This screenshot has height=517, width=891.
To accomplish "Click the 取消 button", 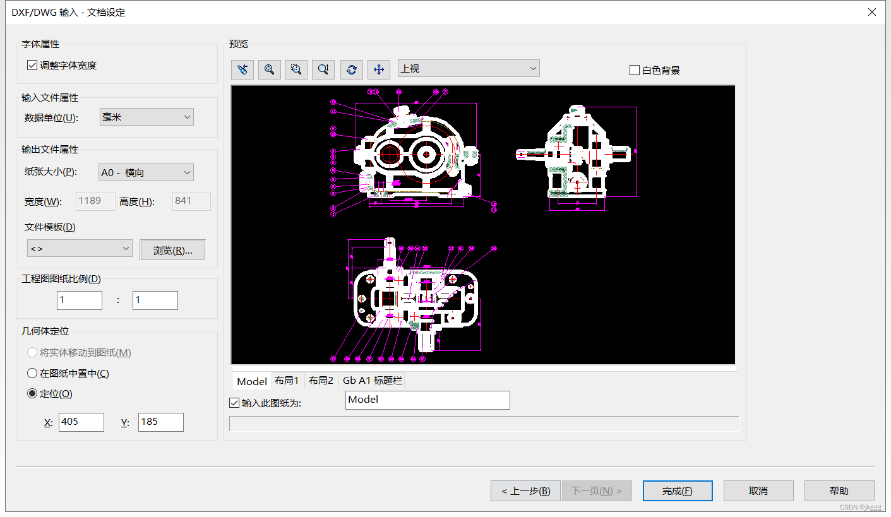I will (x=758, y=490).
